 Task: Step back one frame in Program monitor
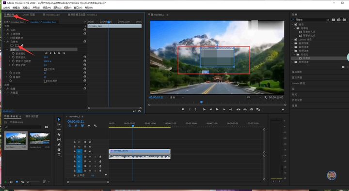point(210,109)
